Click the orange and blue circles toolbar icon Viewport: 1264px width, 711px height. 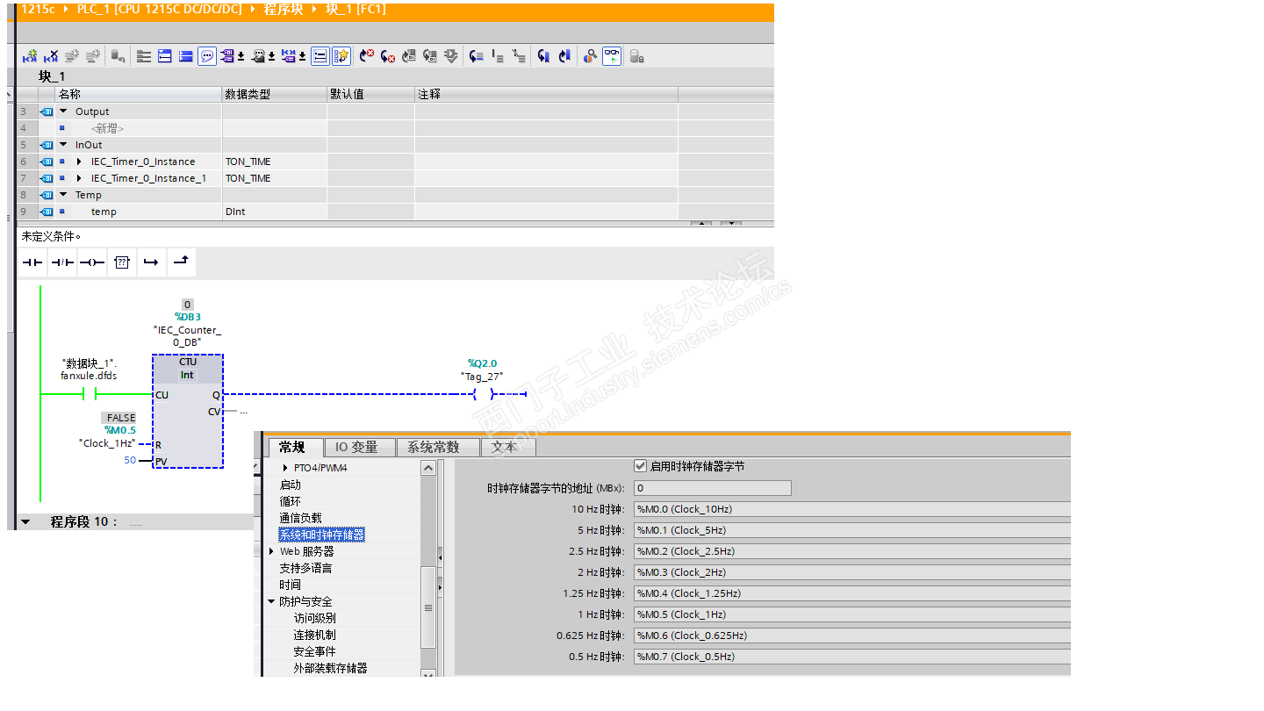590,56
